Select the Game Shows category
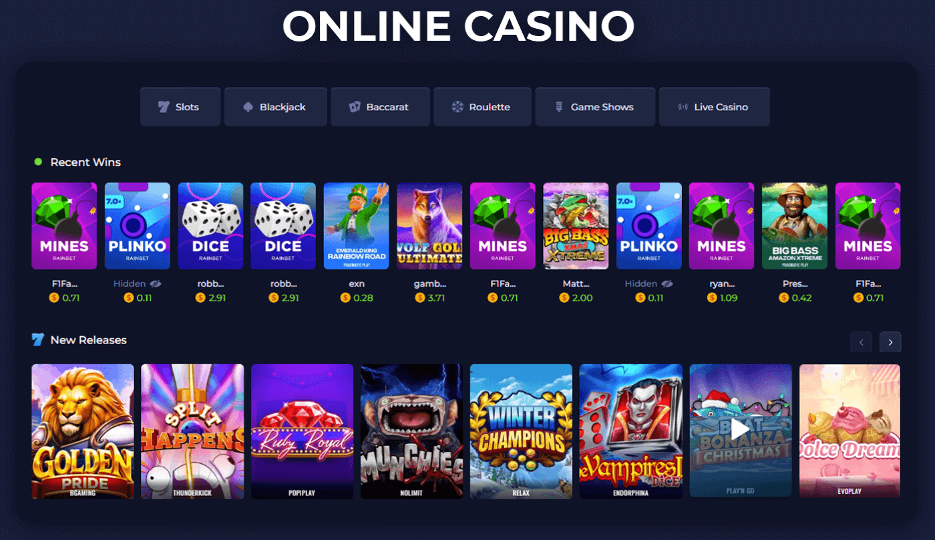The image size is (935, 540). (x=595, y=107)
